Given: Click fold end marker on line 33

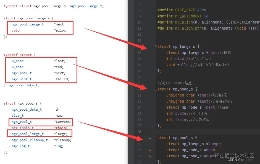Looking at the screenshot, I should click(156, 162).
